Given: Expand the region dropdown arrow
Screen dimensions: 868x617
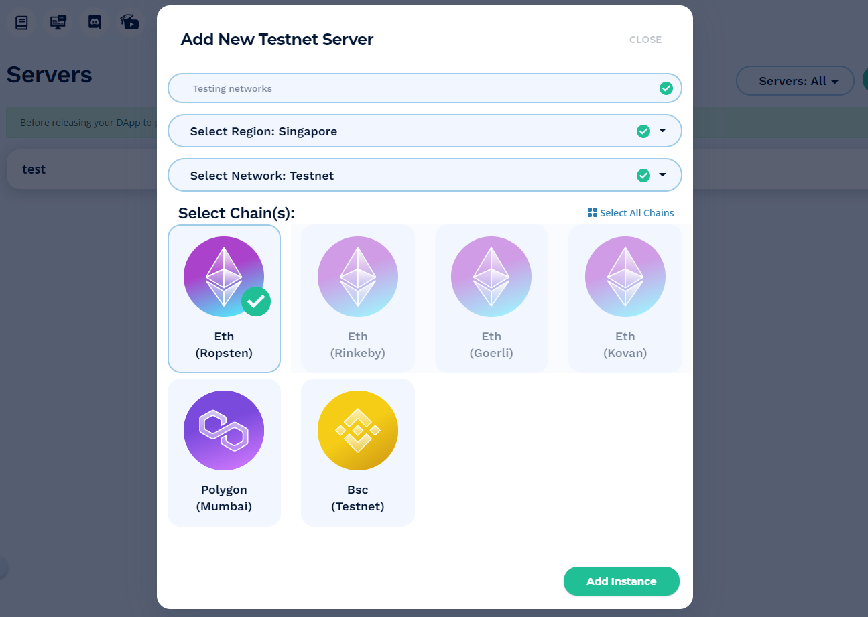Looking at the screenshot, I should (x=663, y=131).
